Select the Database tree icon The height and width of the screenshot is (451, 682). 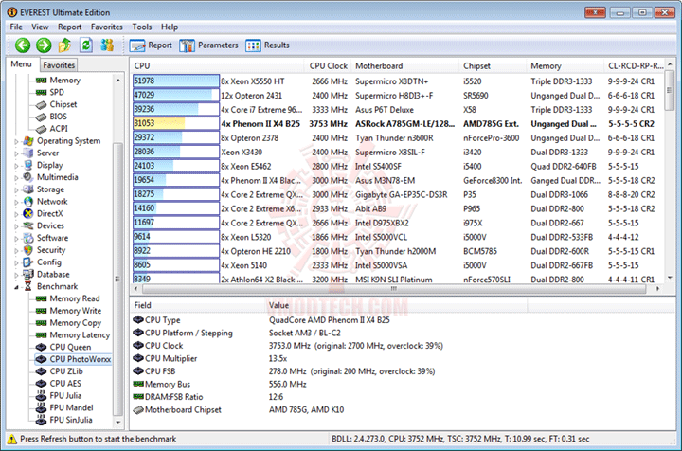[x=28, y=275]
